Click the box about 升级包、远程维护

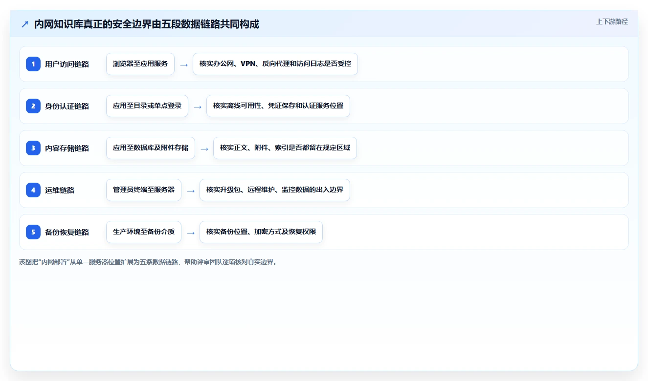tap(275, 190)
